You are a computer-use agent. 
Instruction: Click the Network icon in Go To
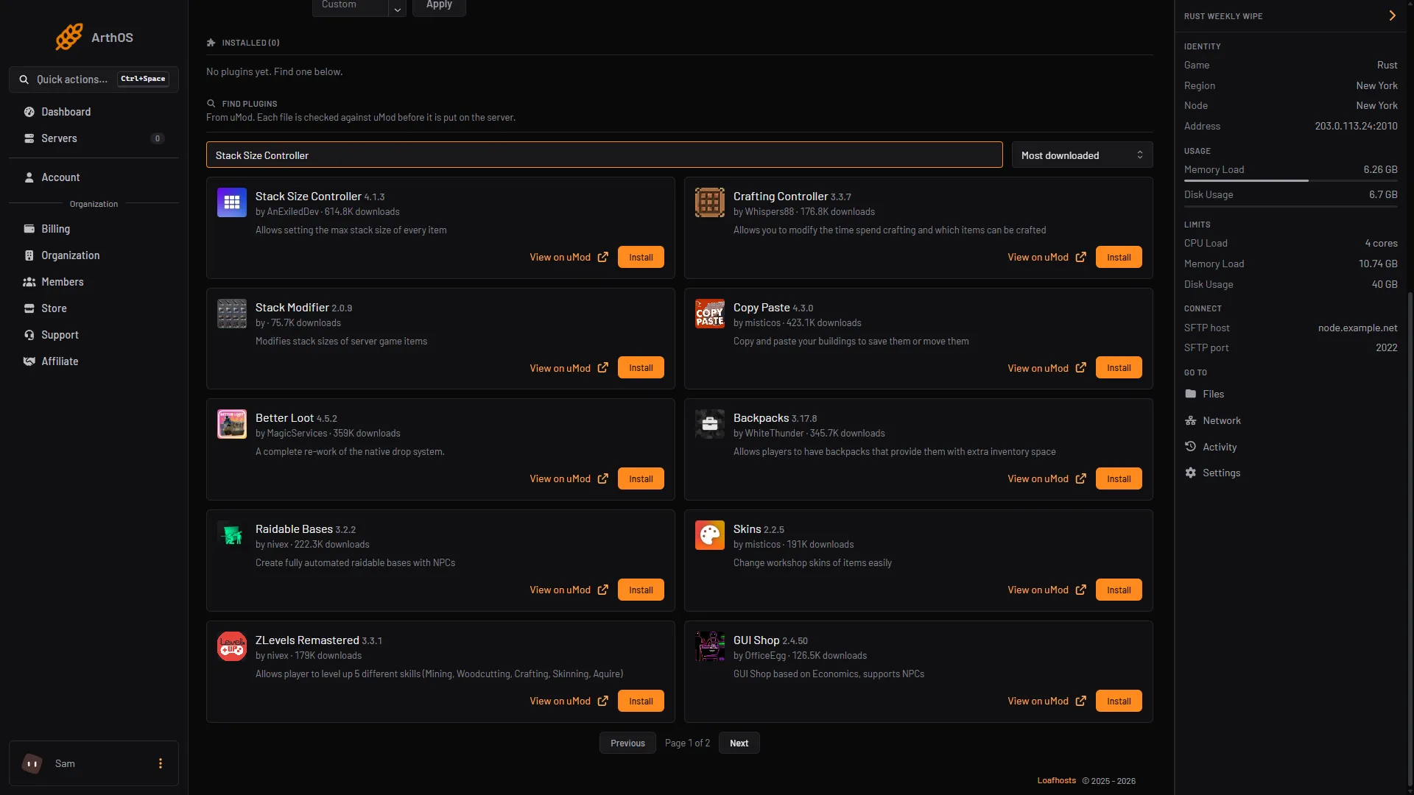coord(1191,420)
